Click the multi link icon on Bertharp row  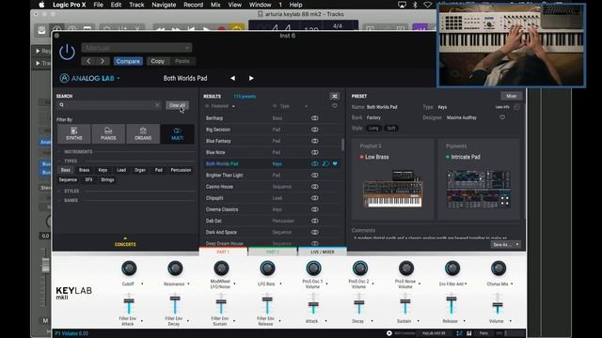point(315,118)
